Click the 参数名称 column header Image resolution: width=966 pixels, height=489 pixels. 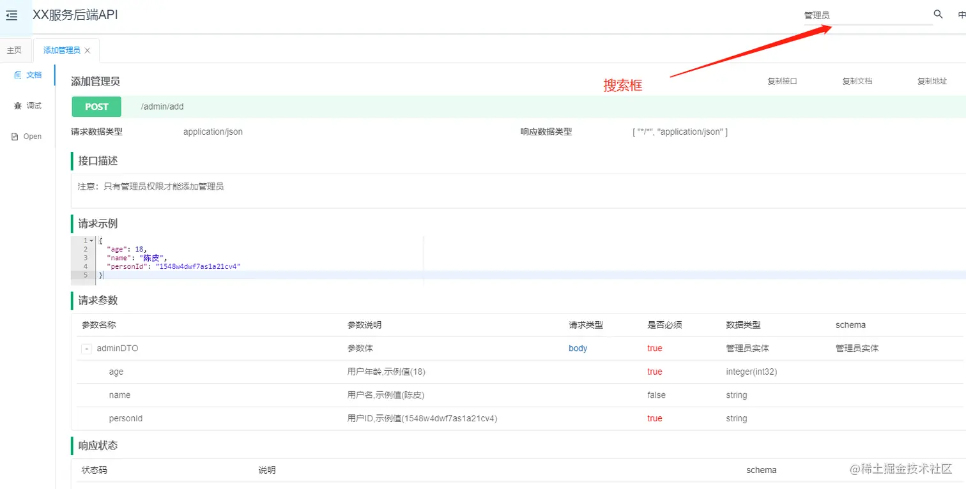click(x=98, y=325)
